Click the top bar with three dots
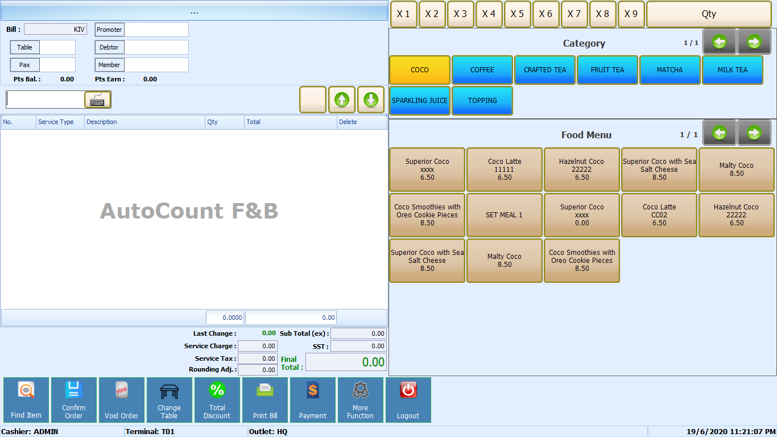The height and width of the screenshot is (437, 777). tap(194, 12)
